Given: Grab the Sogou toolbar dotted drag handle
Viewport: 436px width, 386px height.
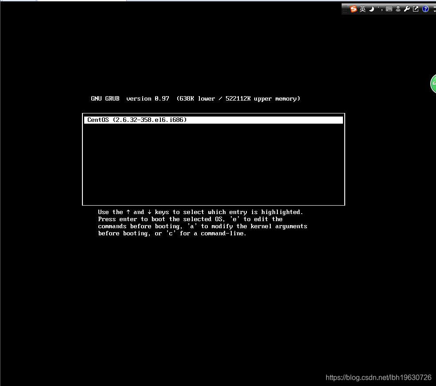Looking at the screenshot, I should (345, 9).
